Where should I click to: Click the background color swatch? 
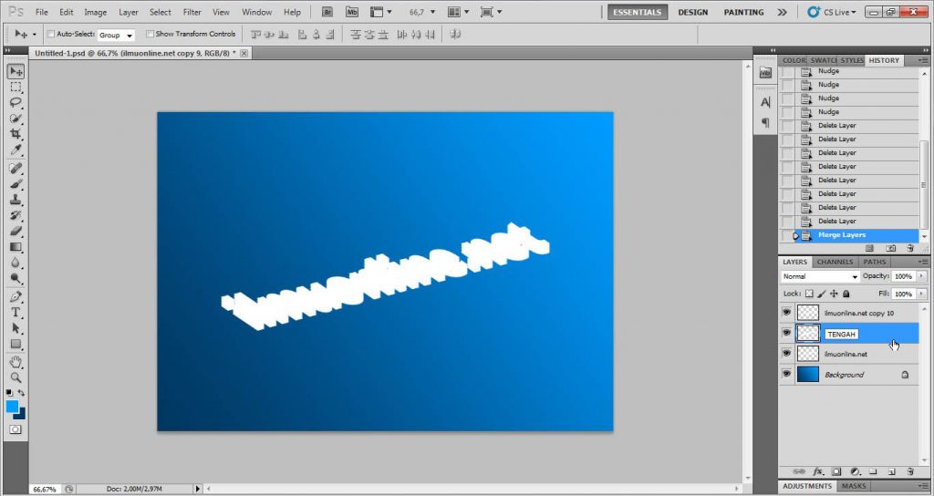point(22,415)
